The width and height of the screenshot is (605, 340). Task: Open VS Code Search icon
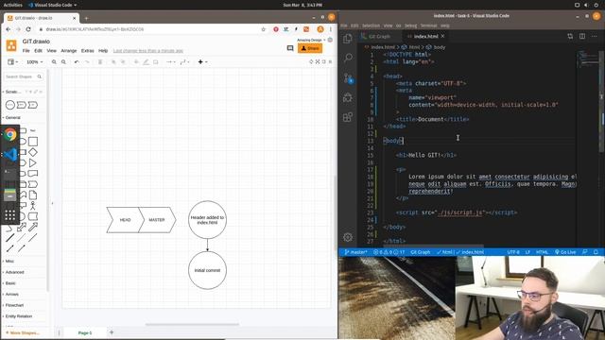(348, 58)
